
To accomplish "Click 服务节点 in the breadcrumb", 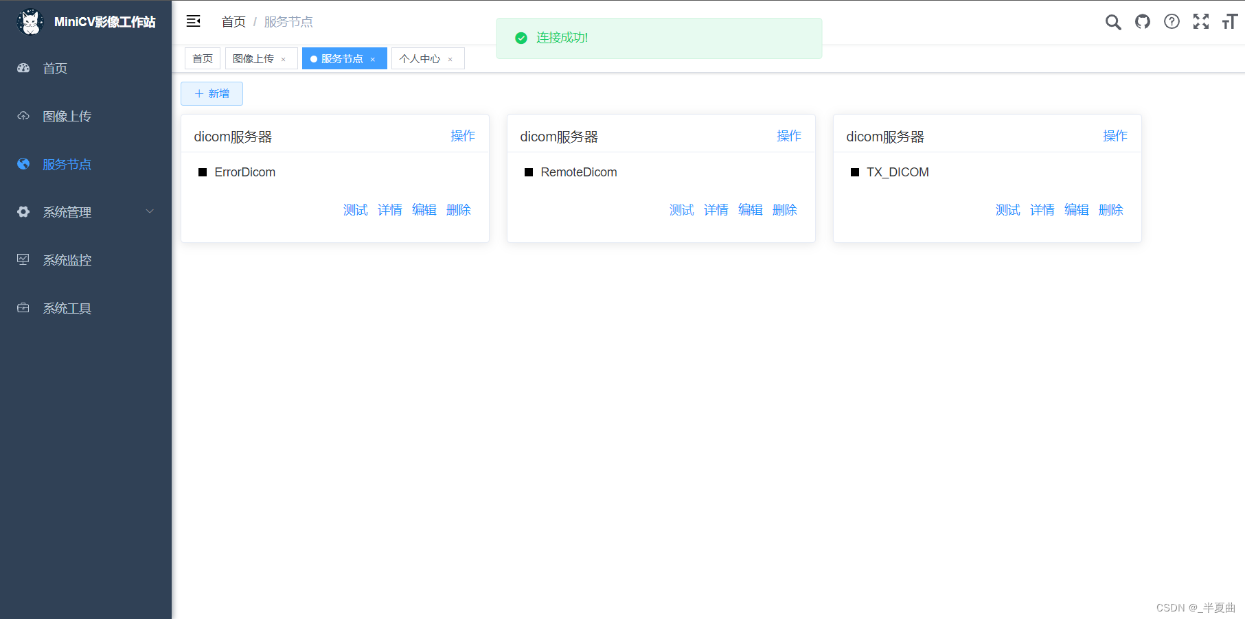I will [288, 21].
